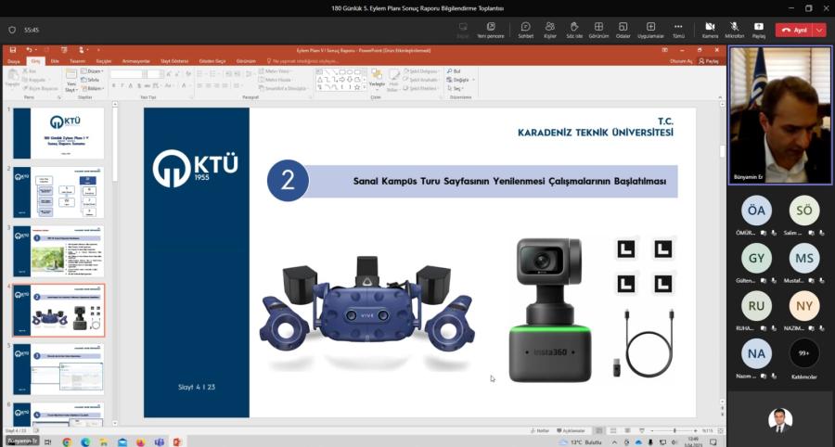Click Paylaş to share screen
The image size is (835, 447).
[759, 30]
